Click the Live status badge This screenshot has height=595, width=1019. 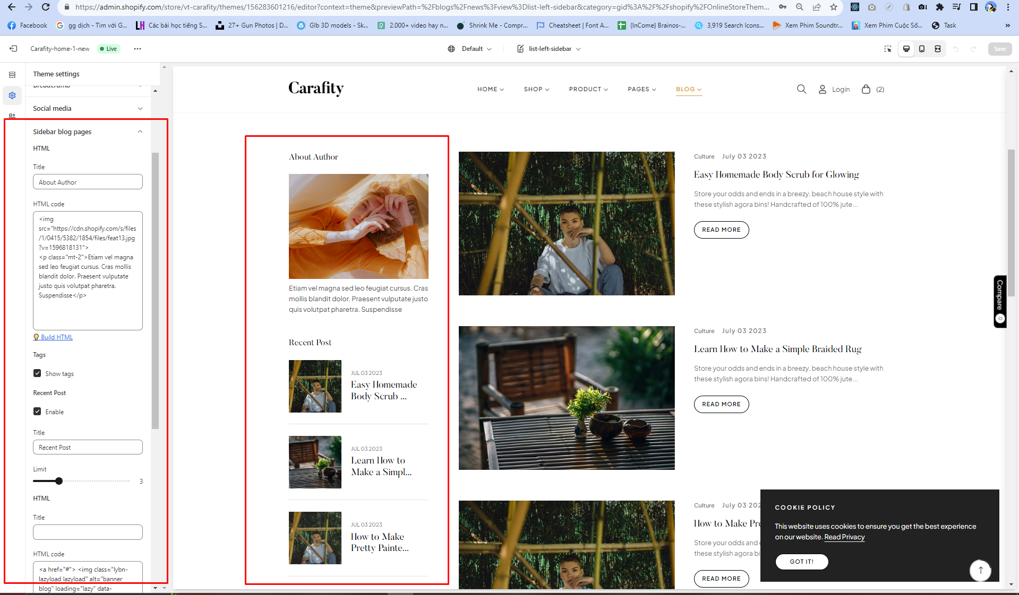click(108, 49)
